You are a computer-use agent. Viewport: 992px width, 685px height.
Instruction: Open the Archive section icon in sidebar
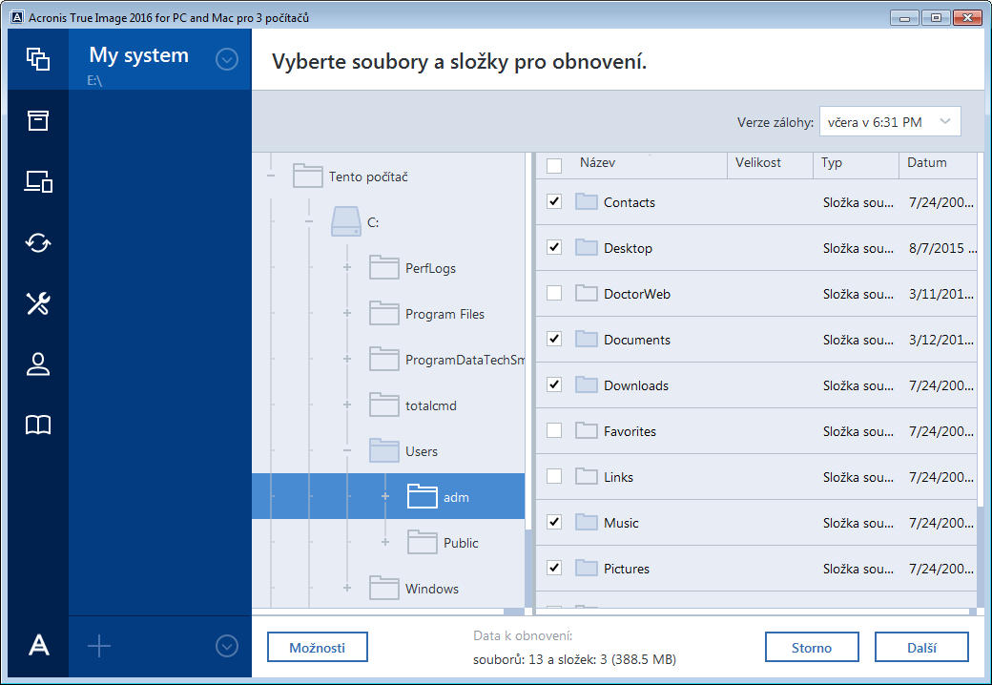(x=38, y=120)
